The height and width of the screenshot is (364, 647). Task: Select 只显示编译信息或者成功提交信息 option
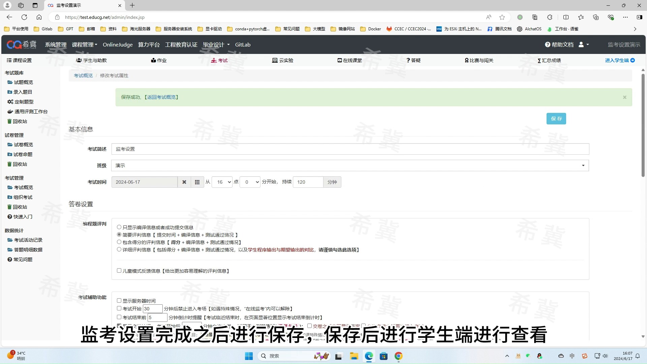[x=119, y=227]
